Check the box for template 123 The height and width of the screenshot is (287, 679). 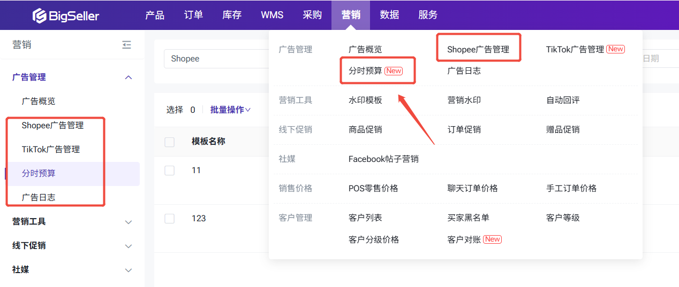(170, 219)
